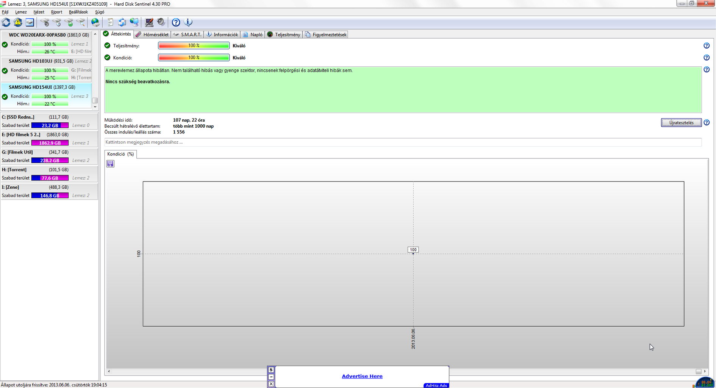
Task: Click the hard drive with magnifier toolbar icon
Action: tap(81, 22)
